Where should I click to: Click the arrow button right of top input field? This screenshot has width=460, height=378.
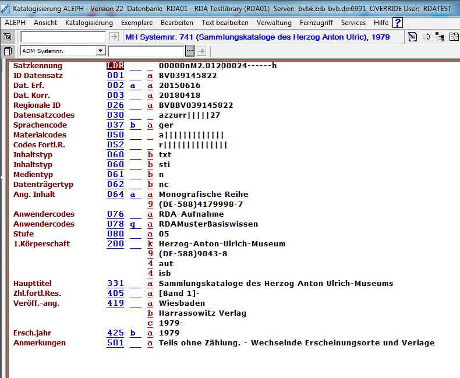(x=115, y=37)
